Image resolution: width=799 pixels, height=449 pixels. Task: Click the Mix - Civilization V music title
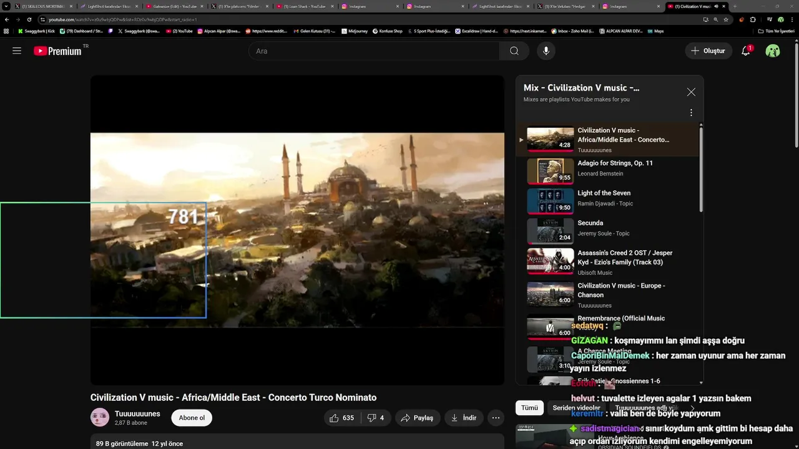click(x=581, y=88)
